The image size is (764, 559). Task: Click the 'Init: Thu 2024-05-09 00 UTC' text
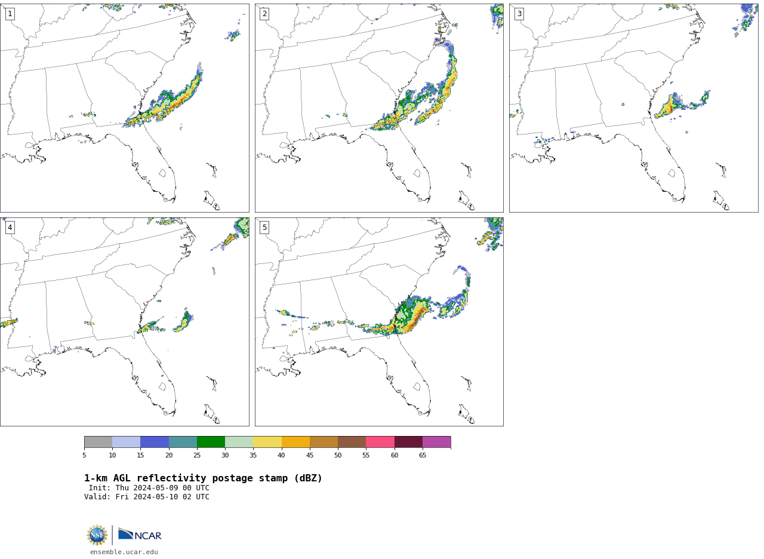tap(149, 488)
